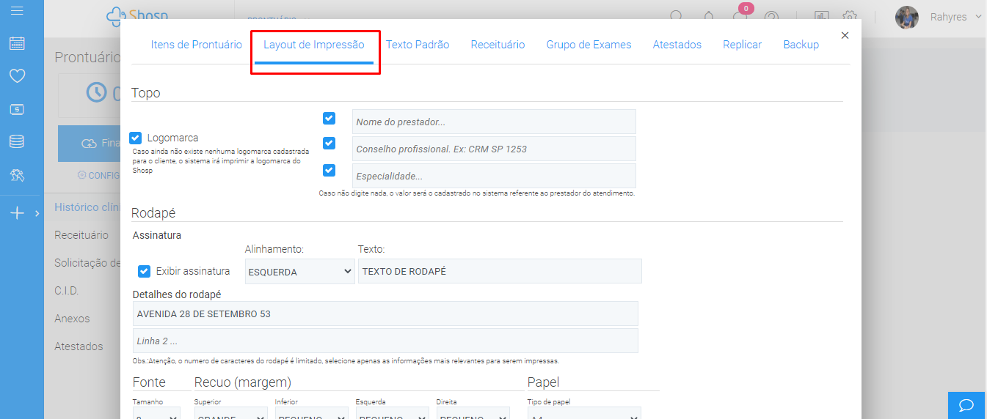Open the calendar (agenda) sidebar icon

17,42
